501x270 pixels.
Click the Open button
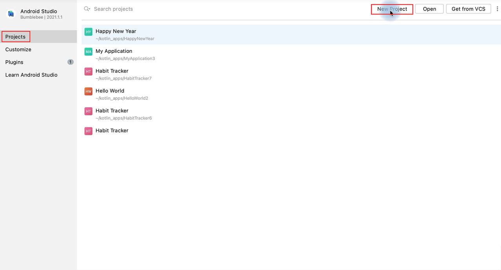(429, 9)
